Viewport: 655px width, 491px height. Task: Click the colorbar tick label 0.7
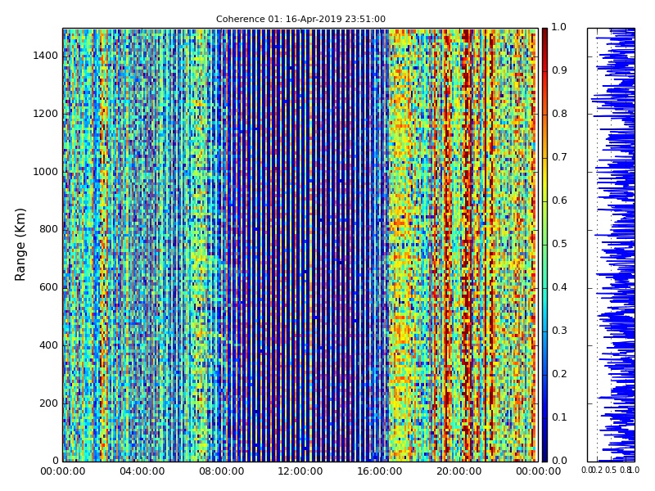click(x=559, y=157)
